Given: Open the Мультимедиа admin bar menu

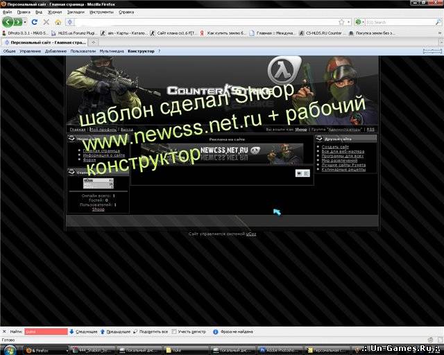Looking at the screenshot, I should coord(112,51).
